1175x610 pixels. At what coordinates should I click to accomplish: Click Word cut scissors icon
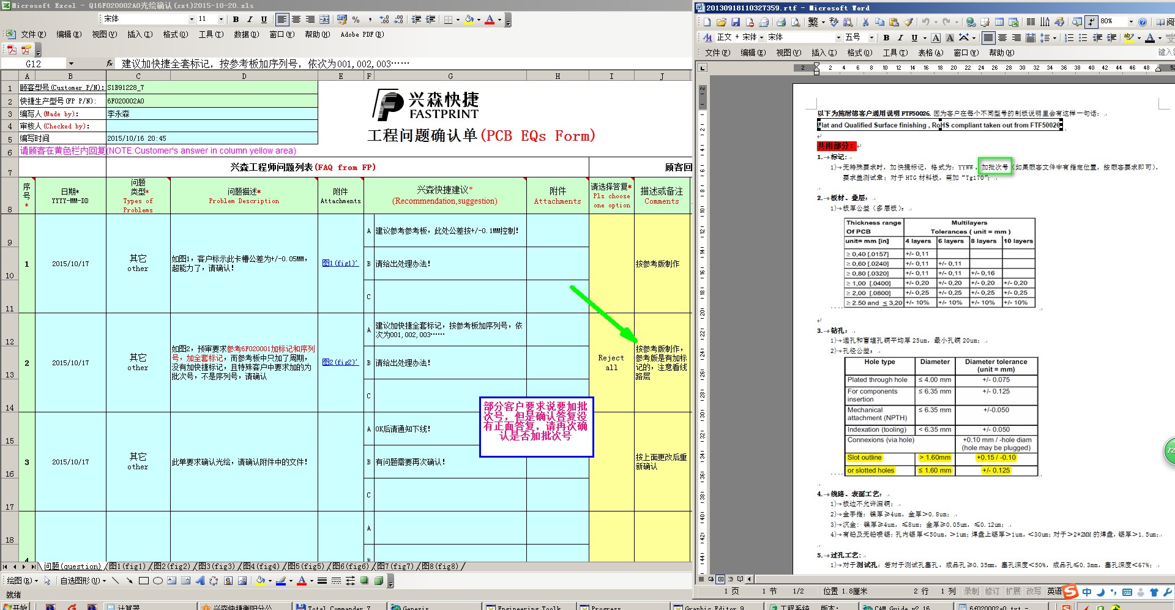click(865, 22)
